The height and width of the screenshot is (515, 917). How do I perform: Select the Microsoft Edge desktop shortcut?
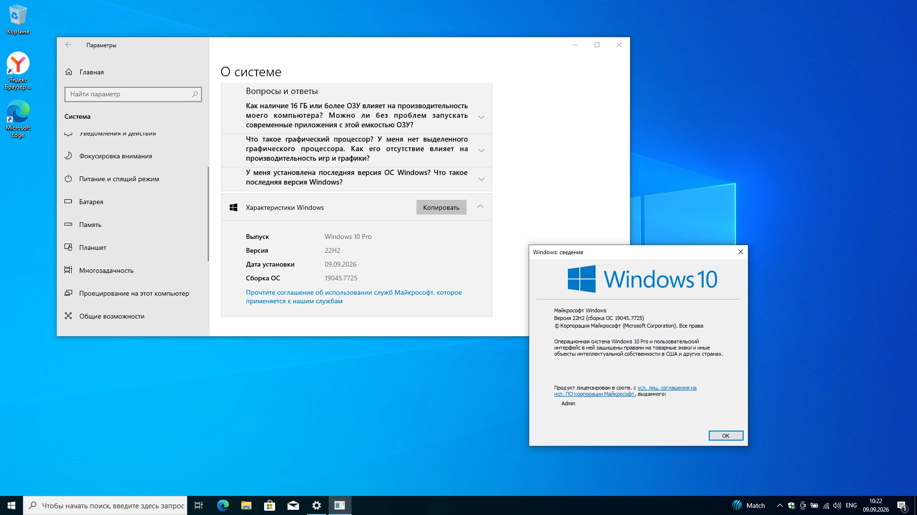[x=18, y=119]
